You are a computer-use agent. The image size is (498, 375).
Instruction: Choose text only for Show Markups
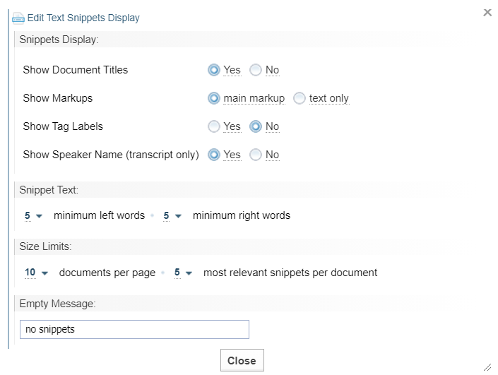click(x=300, y=98)
